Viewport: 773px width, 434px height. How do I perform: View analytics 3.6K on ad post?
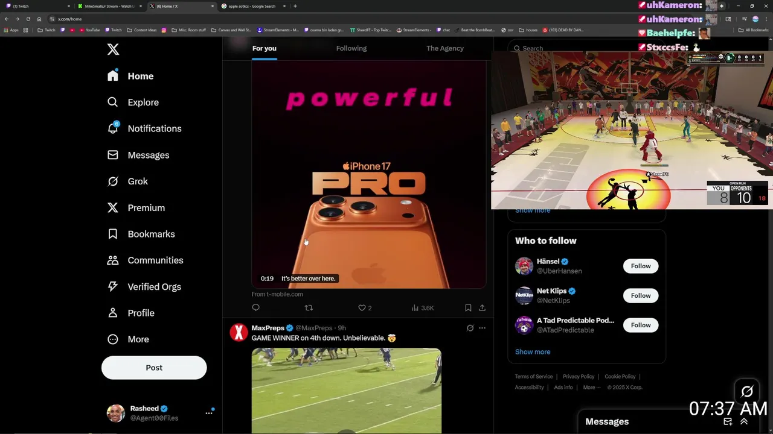click(423, 308)
